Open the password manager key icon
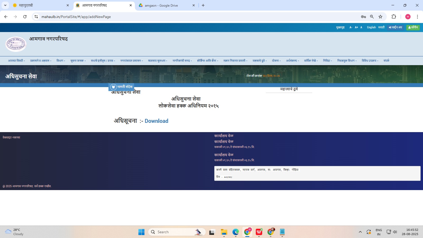The height and width of the screenshot is (238, 423). pos(363,17)
